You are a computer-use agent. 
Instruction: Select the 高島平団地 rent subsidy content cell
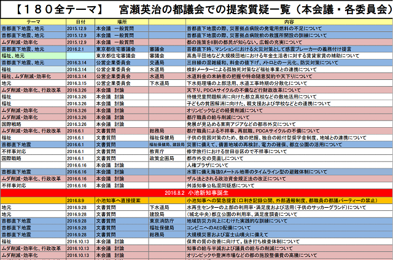(x=289, y=56)
